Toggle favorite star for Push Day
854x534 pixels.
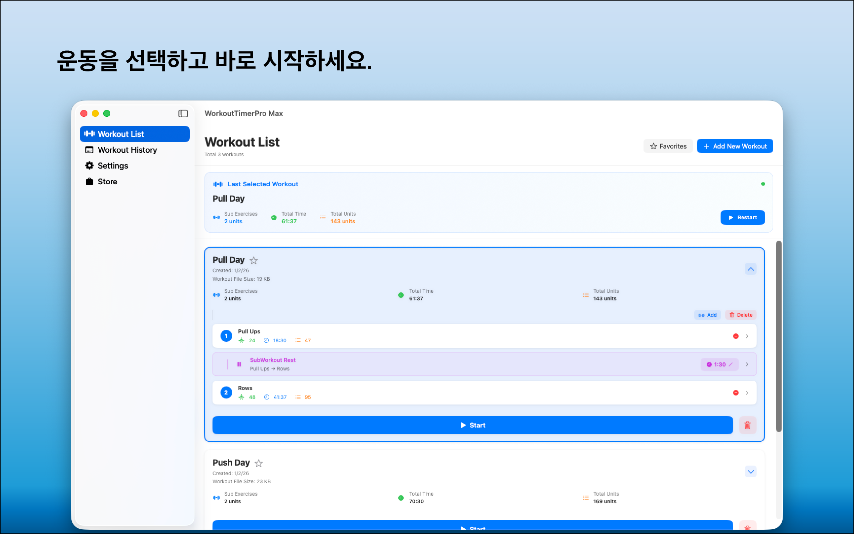[x=259, y=463]
